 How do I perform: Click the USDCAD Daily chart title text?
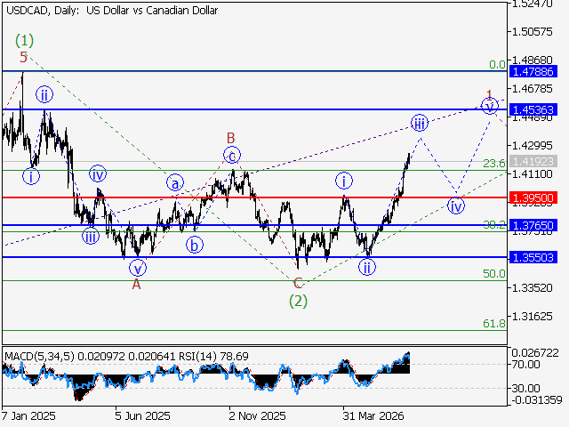coord(112,11)
